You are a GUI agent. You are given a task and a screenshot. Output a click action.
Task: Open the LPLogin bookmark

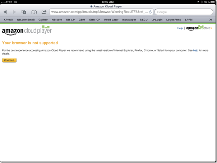click(157, 20)
